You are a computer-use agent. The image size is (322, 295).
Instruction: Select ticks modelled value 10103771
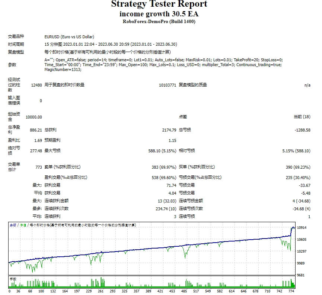168,85
